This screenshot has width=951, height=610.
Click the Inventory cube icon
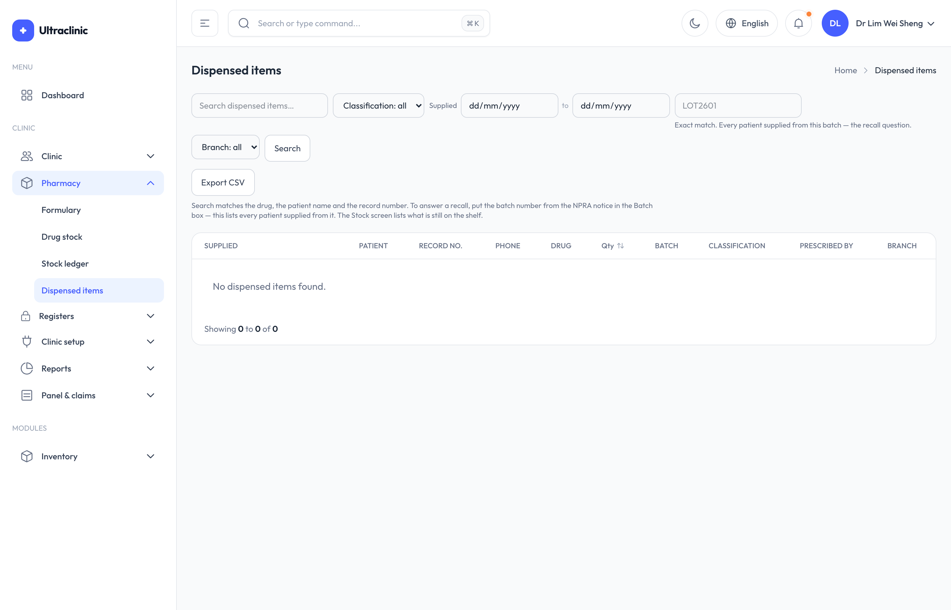[x=27, y=456]
